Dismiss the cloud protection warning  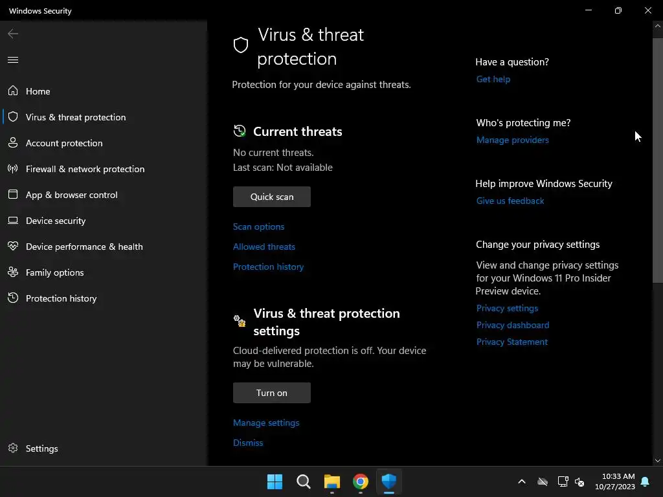coord(248,443)
